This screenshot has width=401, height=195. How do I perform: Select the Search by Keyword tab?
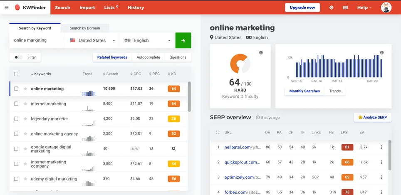[x=35, y=28]
